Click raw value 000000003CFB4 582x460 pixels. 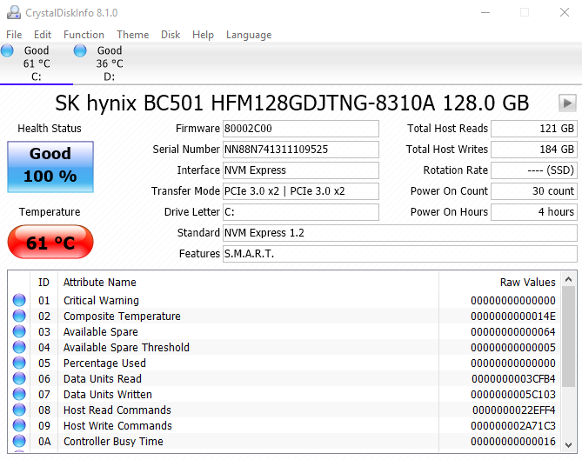coord(513,379)
